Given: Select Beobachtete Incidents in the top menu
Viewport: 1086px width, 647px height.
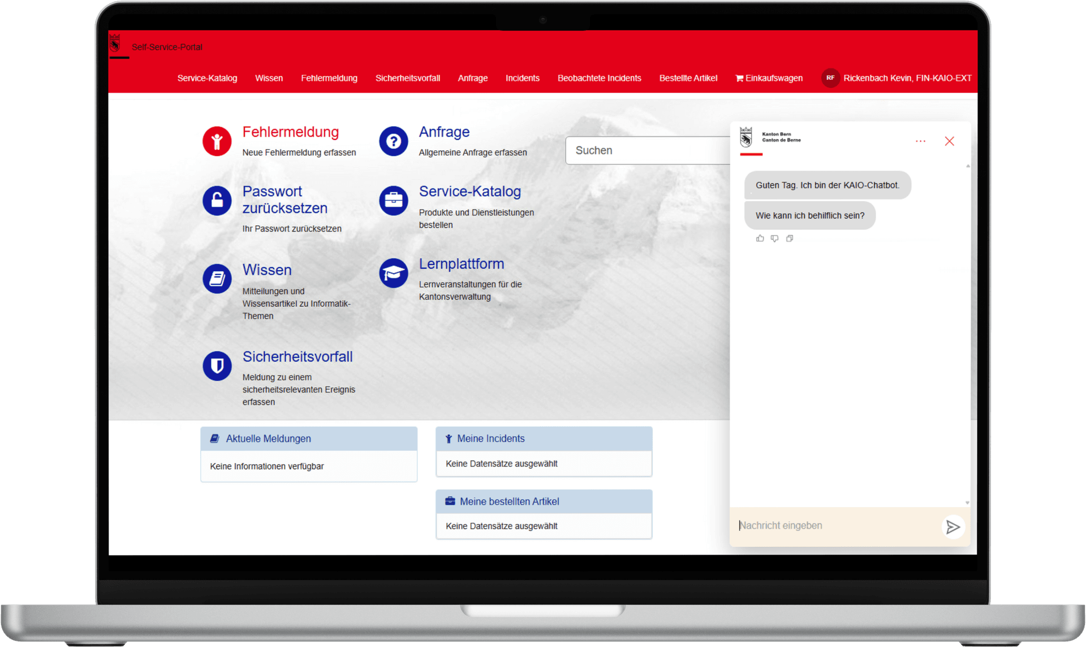Looking at the screenshot, I should [599, 78].
